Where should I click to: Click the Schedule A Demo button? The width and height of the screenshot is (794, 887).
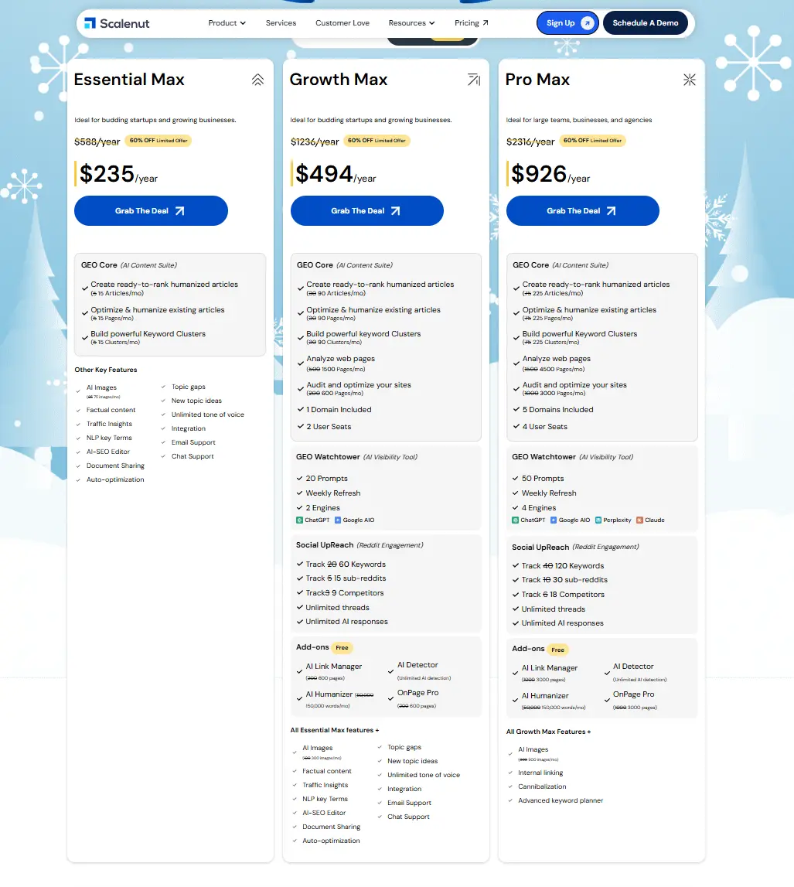tap(646, 22)
